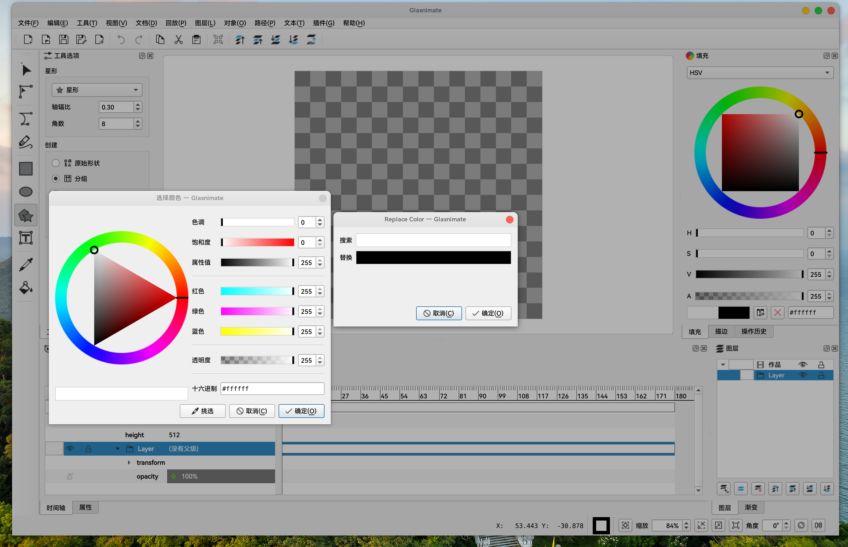Open the 路径(P) menu
The image size is (848, 547).
[x=265, y=23]
